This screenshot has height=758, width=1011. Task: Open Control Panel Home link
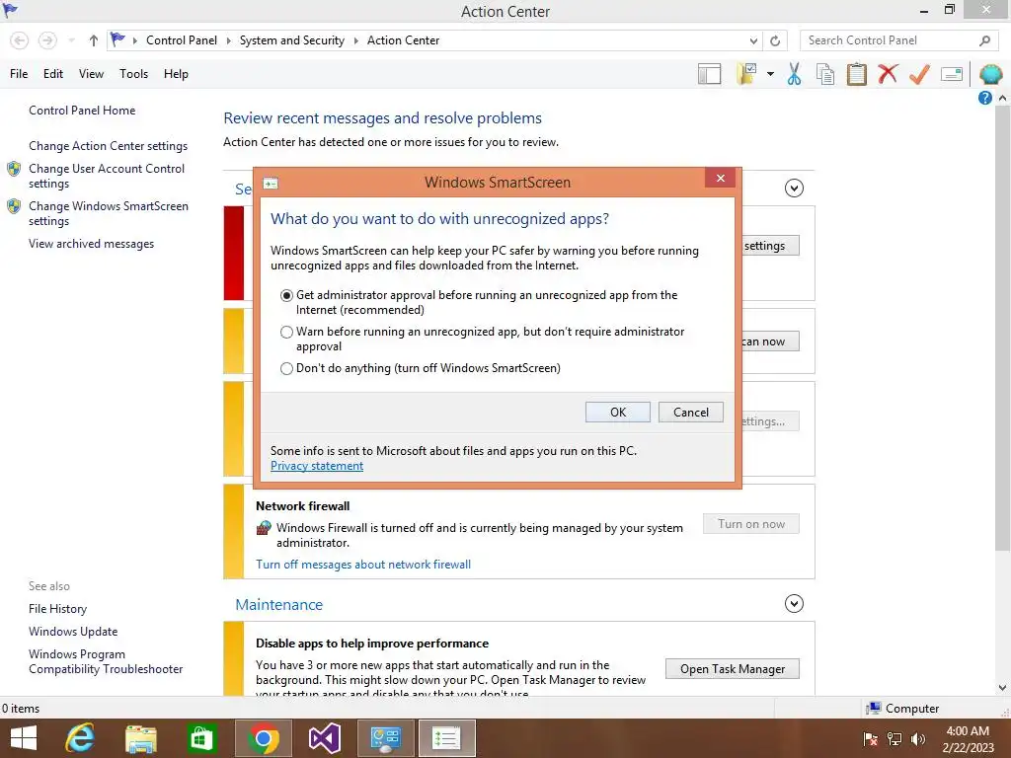[x=82, y=111]
